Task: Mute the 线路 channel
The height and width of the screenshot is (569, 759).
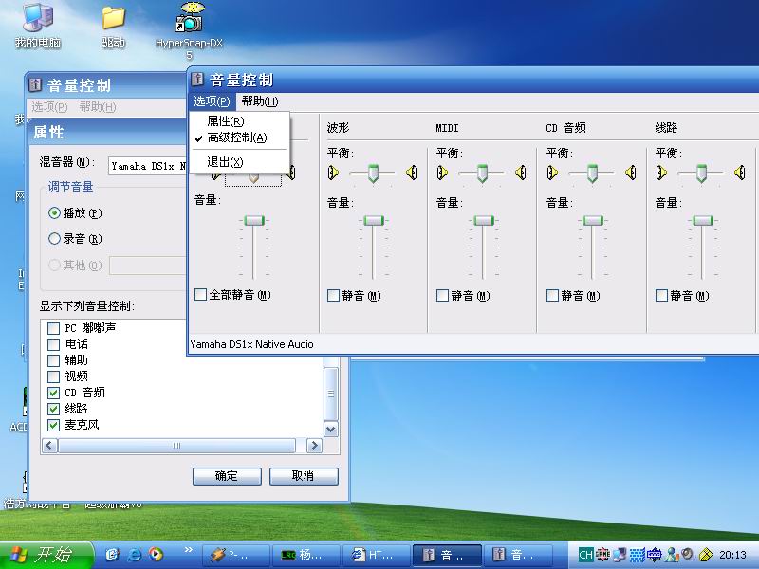Action: click(661, 295)
